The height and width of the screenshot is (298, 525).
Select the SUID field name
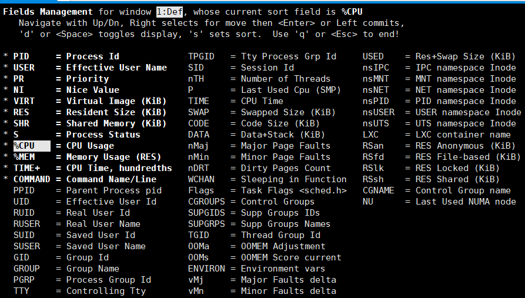point(24,235)
